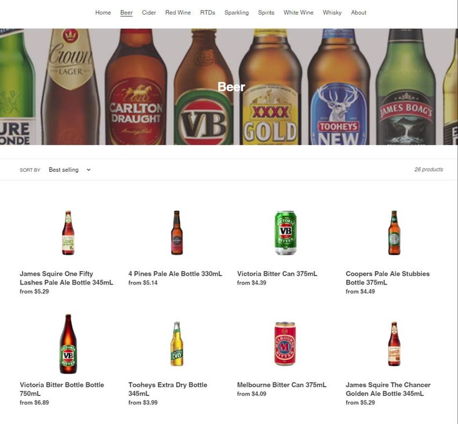This screenshot has height=424, width=458.
Task: Click the 'from $4.09' price text
Action: [252, 394]
